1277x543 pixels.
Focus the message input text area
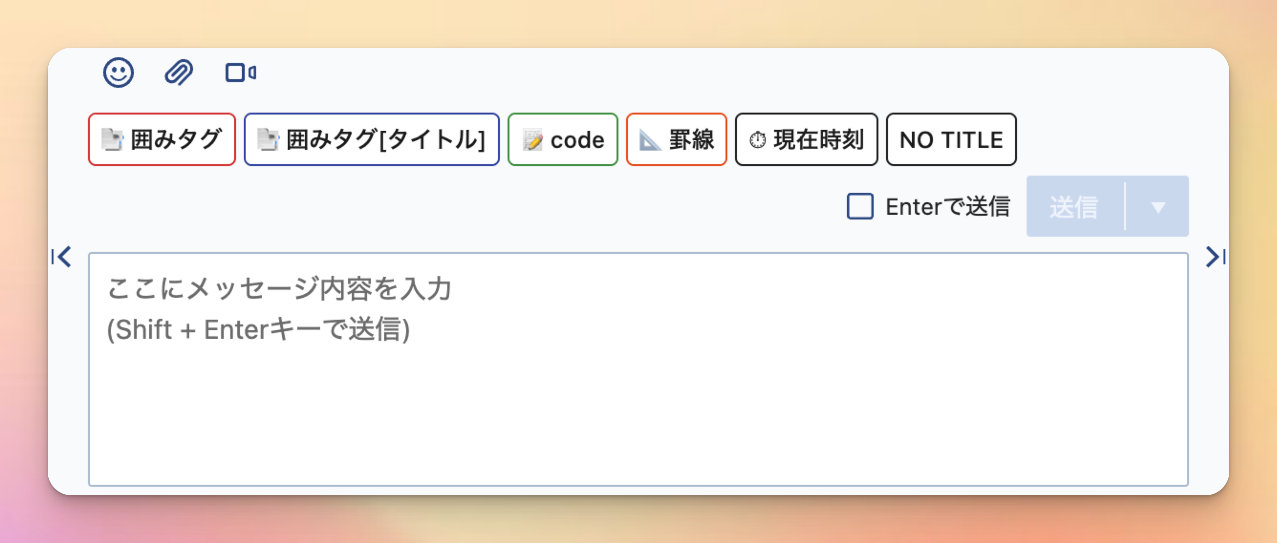pyautogui.click(x=638, y=369)
